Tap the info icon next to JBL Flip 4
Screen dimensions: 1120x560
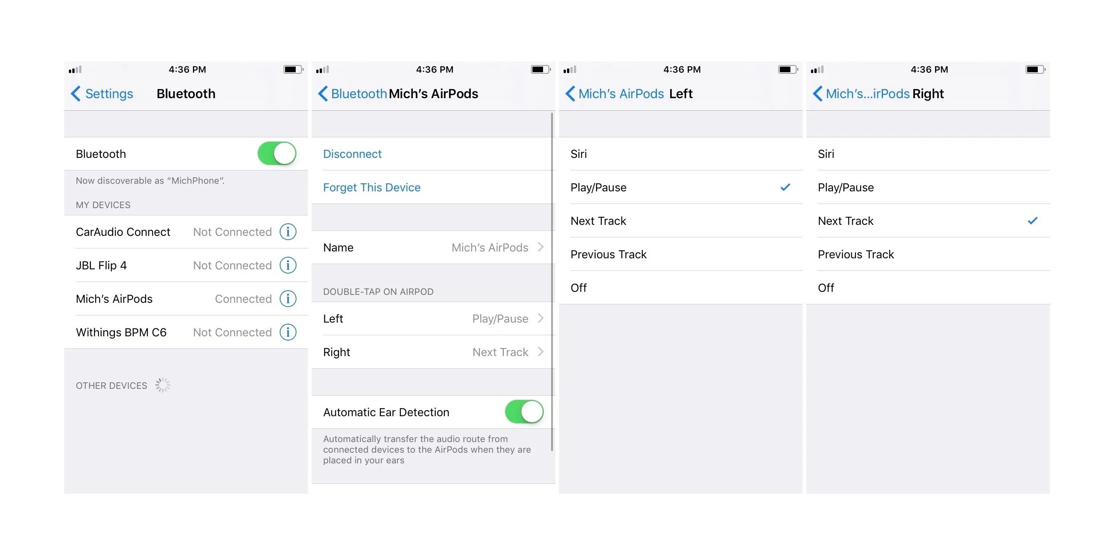point(287,264)
